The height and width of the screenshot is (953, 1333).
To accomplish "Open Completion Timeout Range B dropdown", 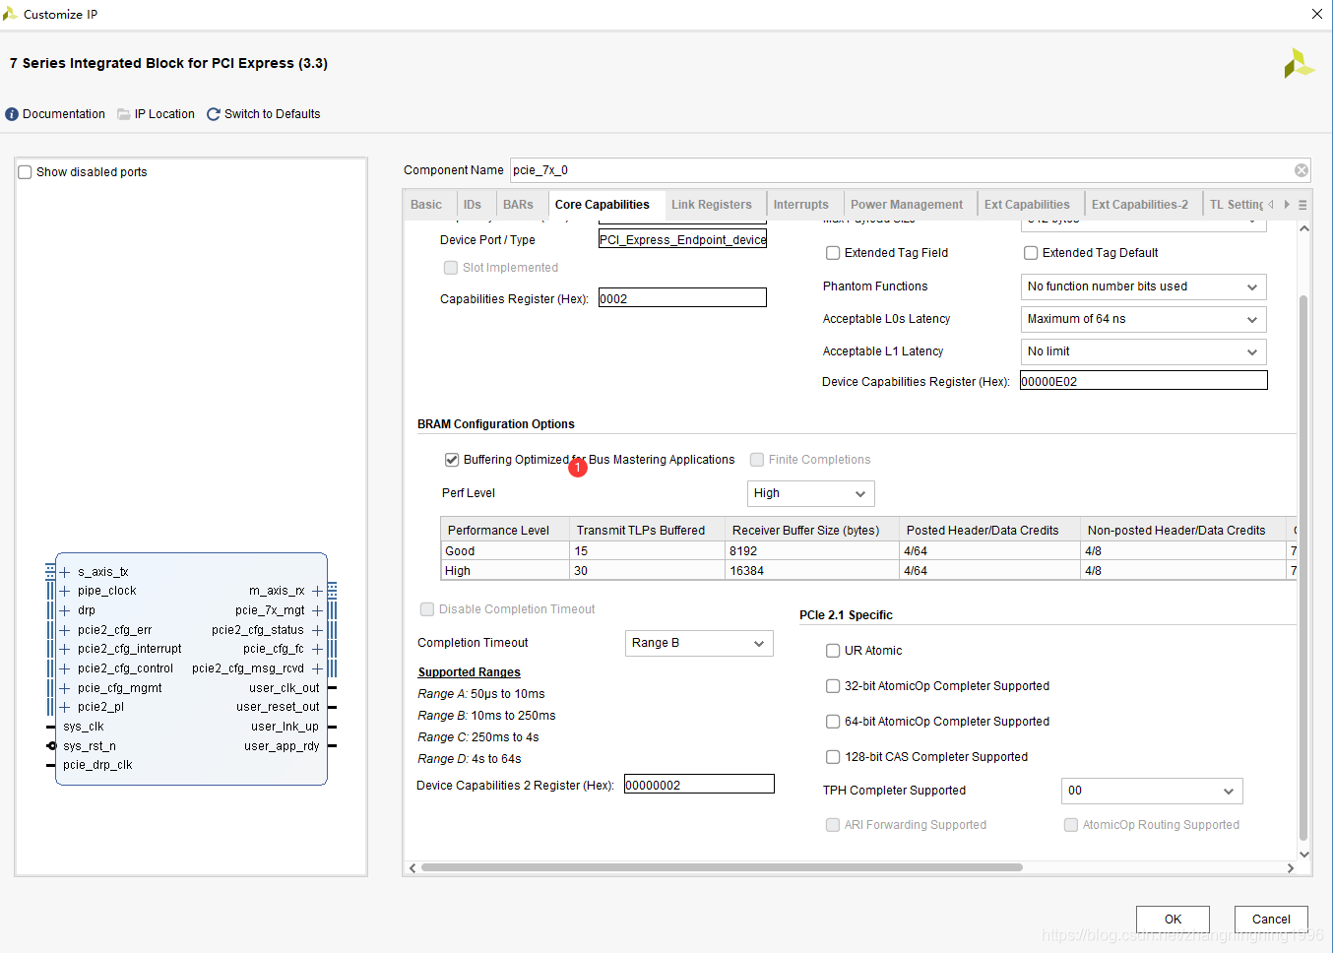I will (699, 643).
